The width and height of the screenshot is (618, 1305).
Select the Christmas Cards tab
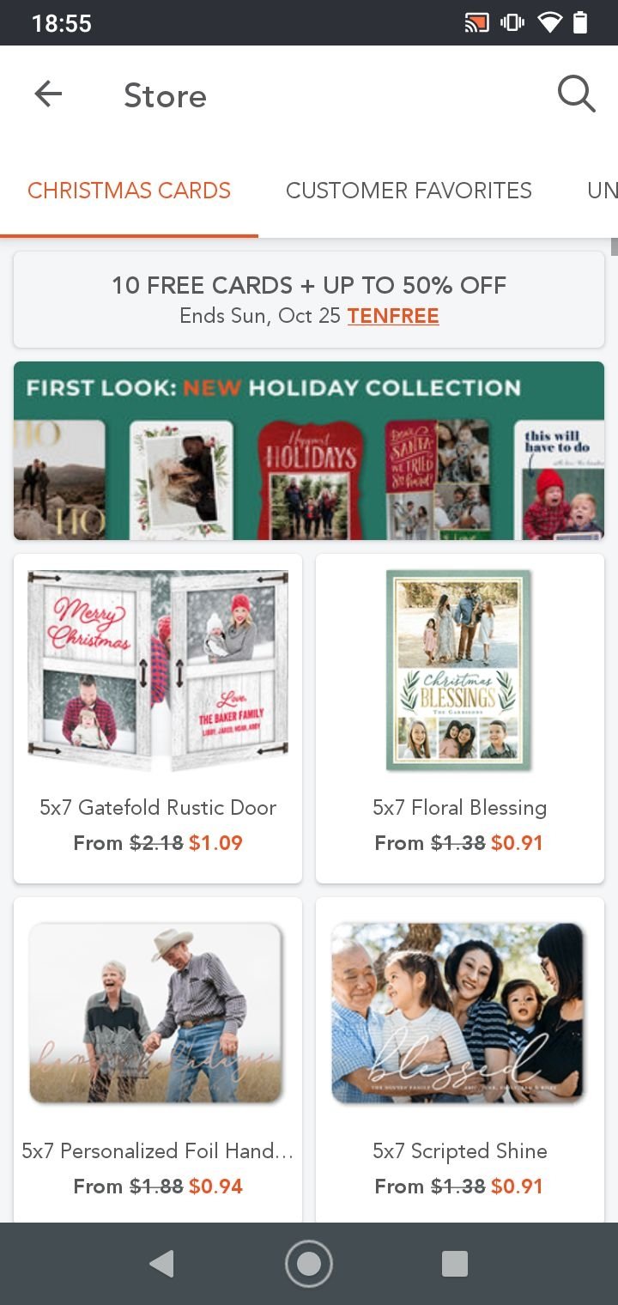point(129,191)
